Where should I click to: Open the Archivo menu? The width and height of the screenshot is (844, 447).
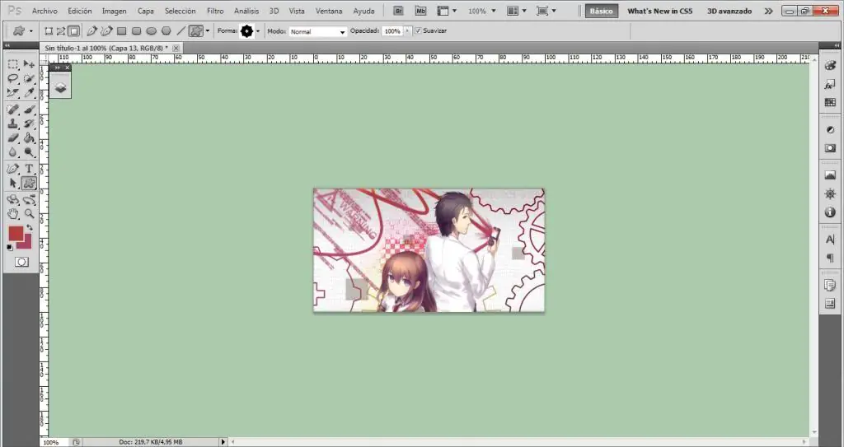coord(45,11)
